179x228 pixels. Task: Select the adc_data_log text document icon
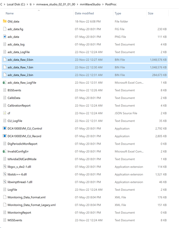[5, 44]
